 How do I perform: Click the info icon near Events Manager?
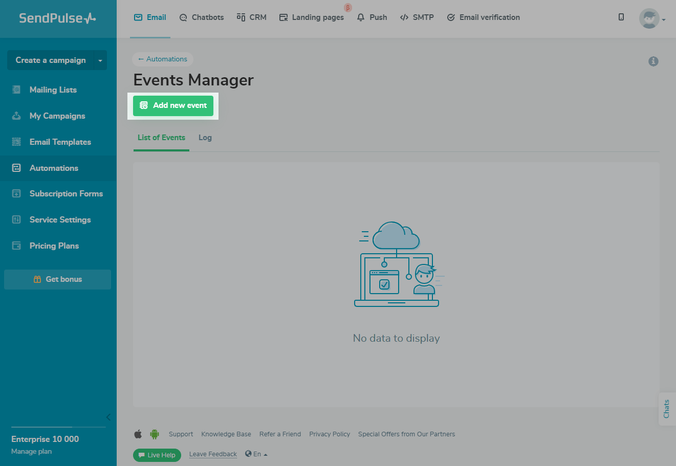tap(653, 61)
